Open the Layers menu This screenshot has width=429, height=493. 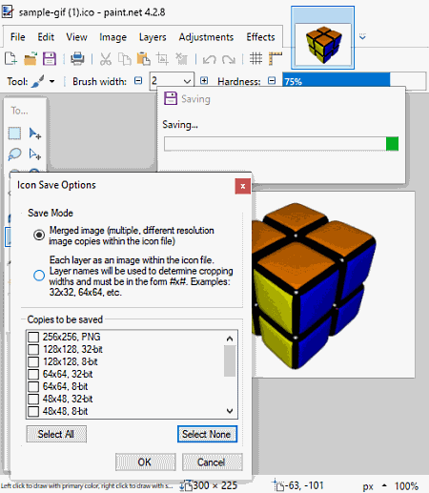(x=153, y=37)
